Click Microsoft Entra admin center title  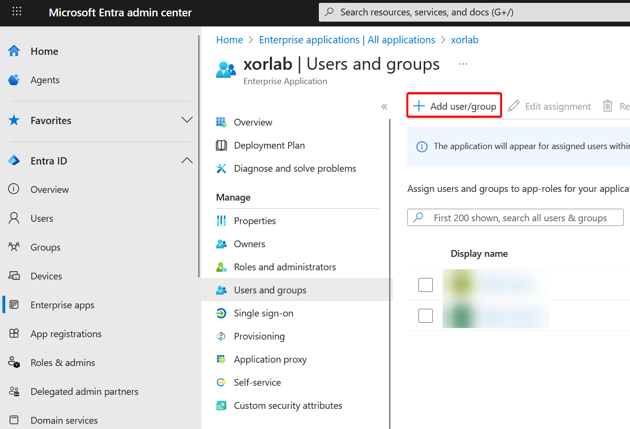click(120, 13)
